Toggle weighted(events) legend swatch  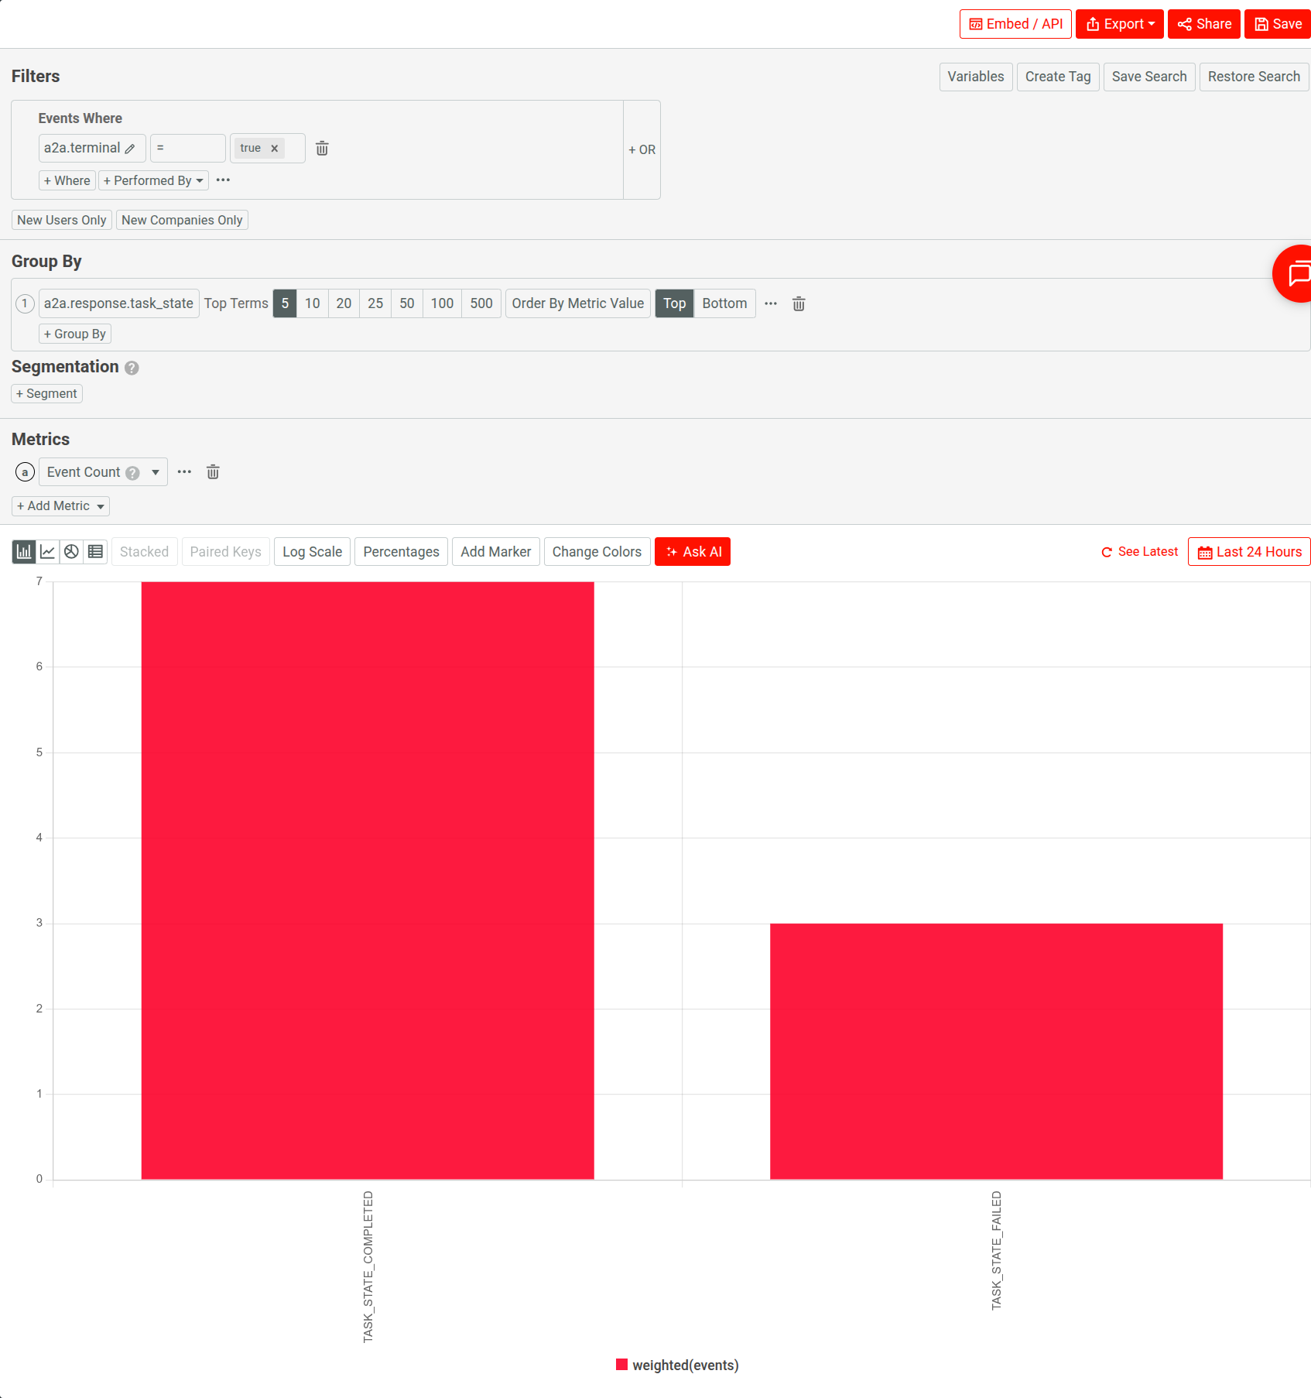[621, 1365]
